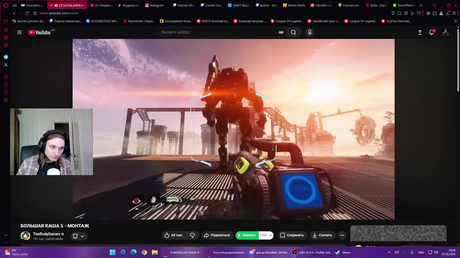Click the page vertical scrollbar

point(458,61)
